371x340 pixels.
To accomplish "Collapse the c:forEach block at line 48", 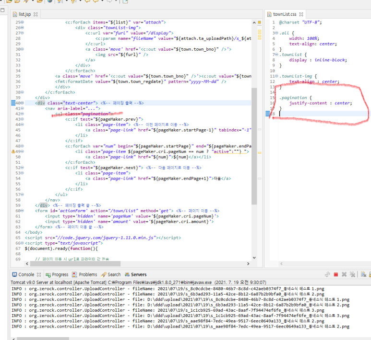I will [22, 146].
